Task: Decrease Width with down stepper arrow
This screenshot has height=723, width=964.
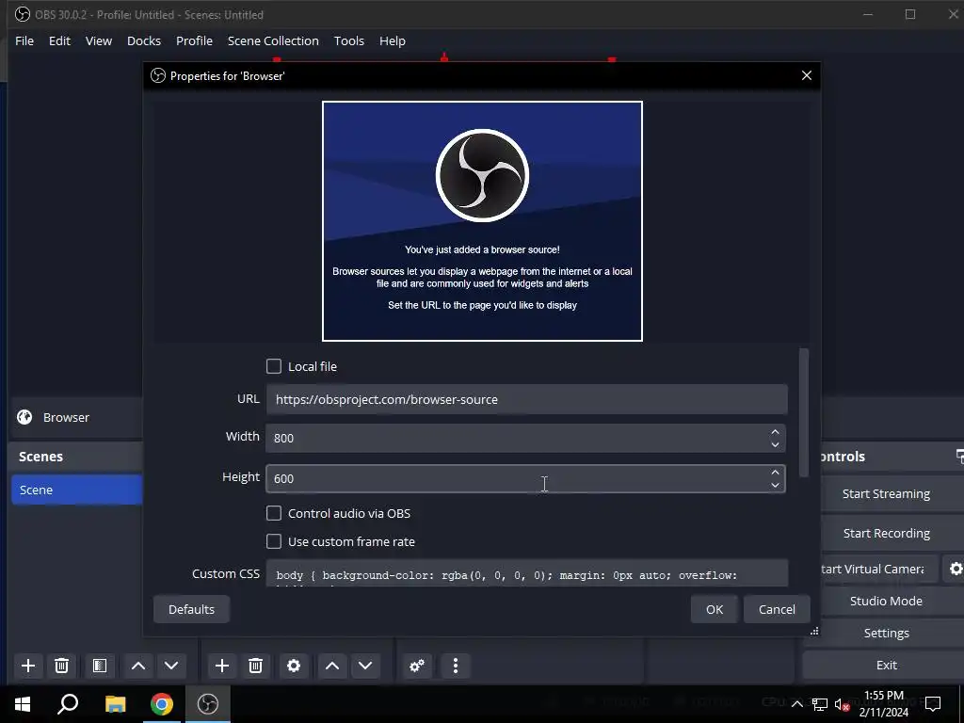Action: [x=776, y=444]
